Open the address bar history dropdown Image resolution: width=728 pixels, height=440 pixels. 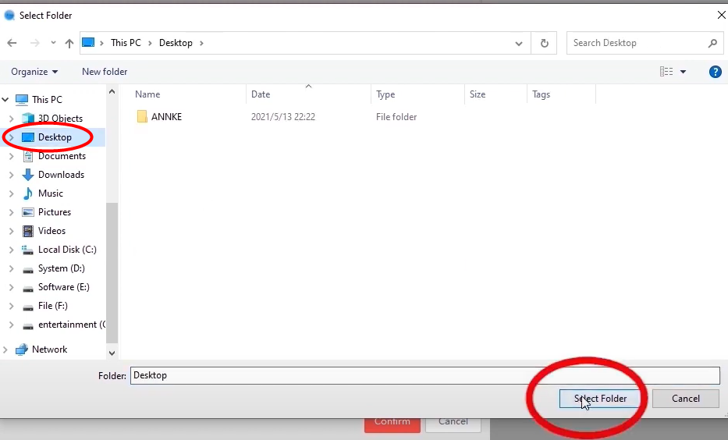click(x=520, y=43)
